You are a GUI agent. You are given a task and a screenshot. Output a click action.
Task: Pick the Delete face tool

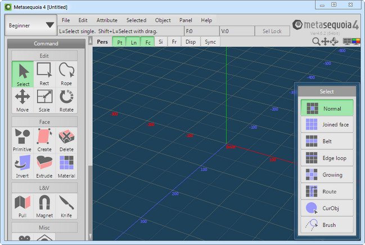[66, 140]
